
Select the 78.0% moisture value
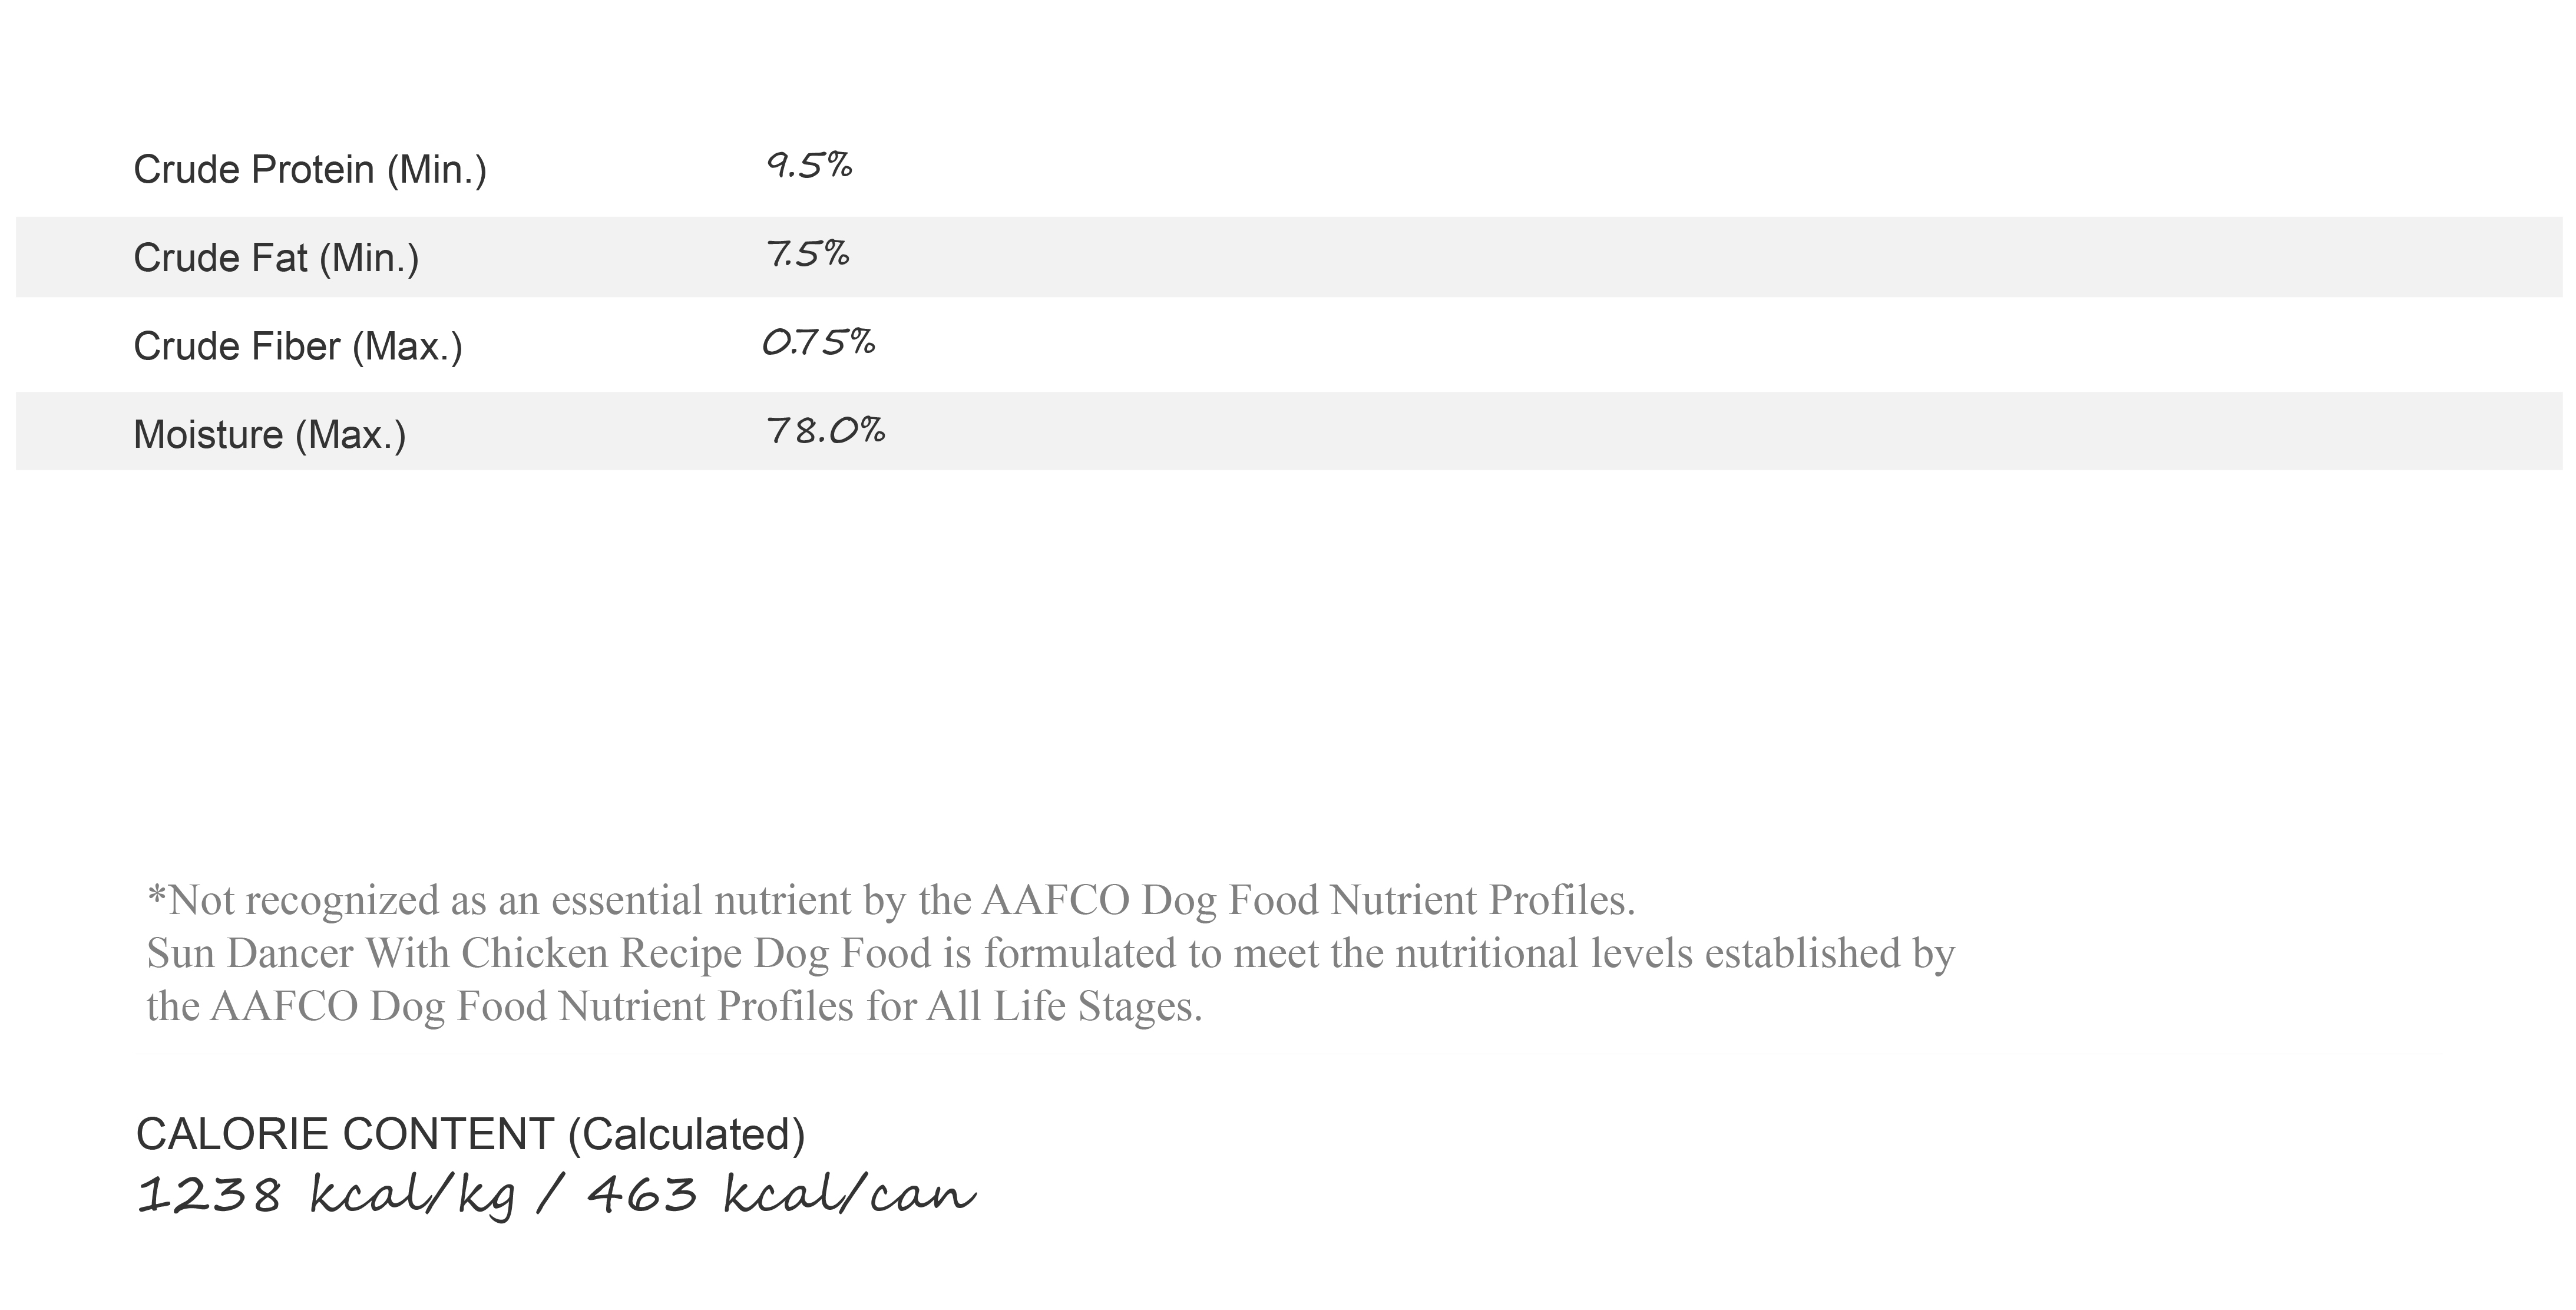click(x=826, y=430)
